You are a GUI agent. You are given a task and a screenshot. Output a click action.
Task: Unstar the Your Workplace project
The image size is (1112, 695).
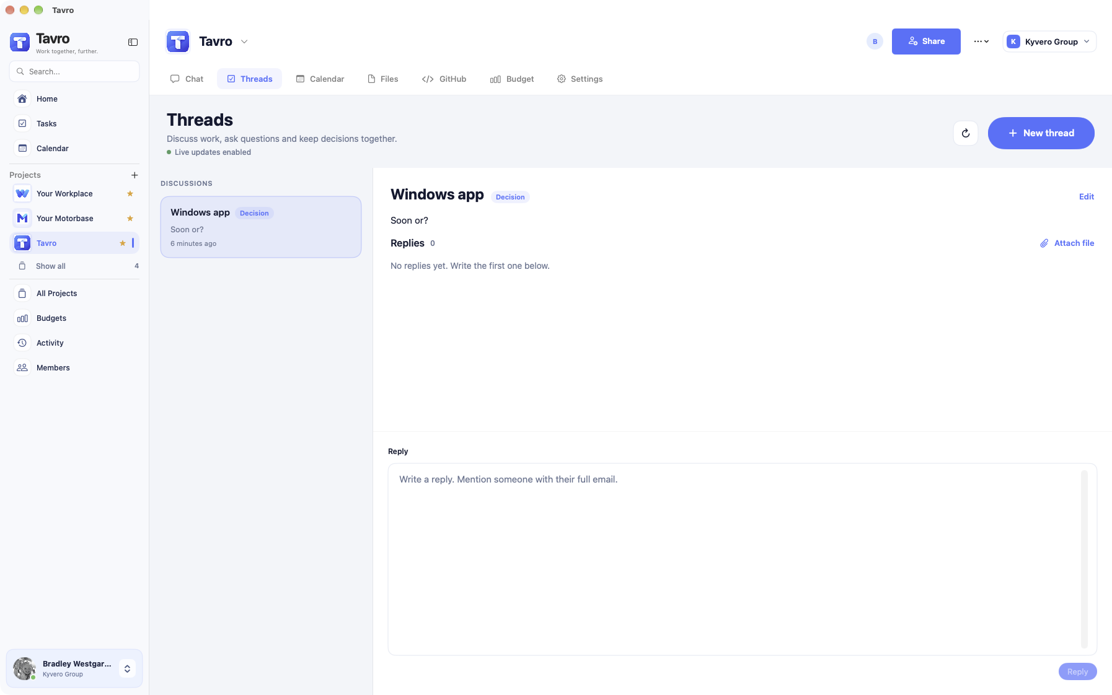click(130, 194)
